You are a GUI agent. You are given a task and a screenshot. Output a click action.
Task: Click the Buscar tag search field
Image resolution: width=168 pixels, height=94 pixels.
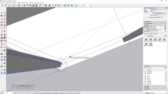tap(156, 68)
